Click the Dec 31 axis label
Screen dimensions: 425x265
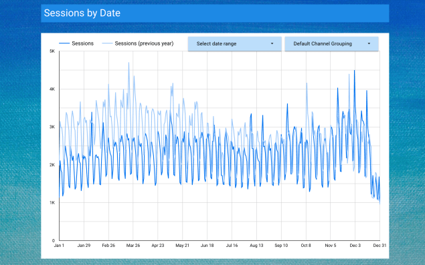(379, 246)
